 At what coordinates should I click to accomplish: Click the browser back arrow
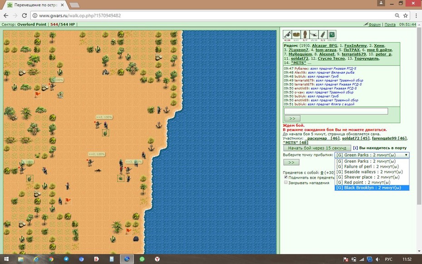tap(6, 15)
